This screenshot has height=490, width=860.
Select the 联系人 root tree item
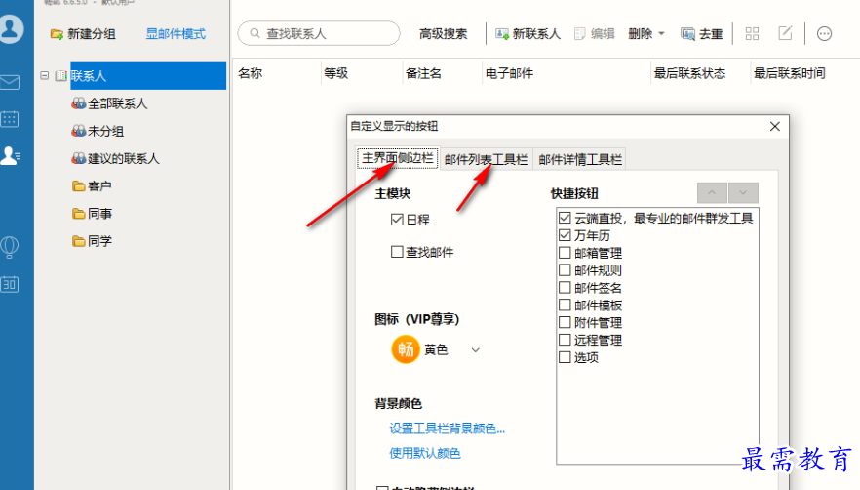pos(148,76)
